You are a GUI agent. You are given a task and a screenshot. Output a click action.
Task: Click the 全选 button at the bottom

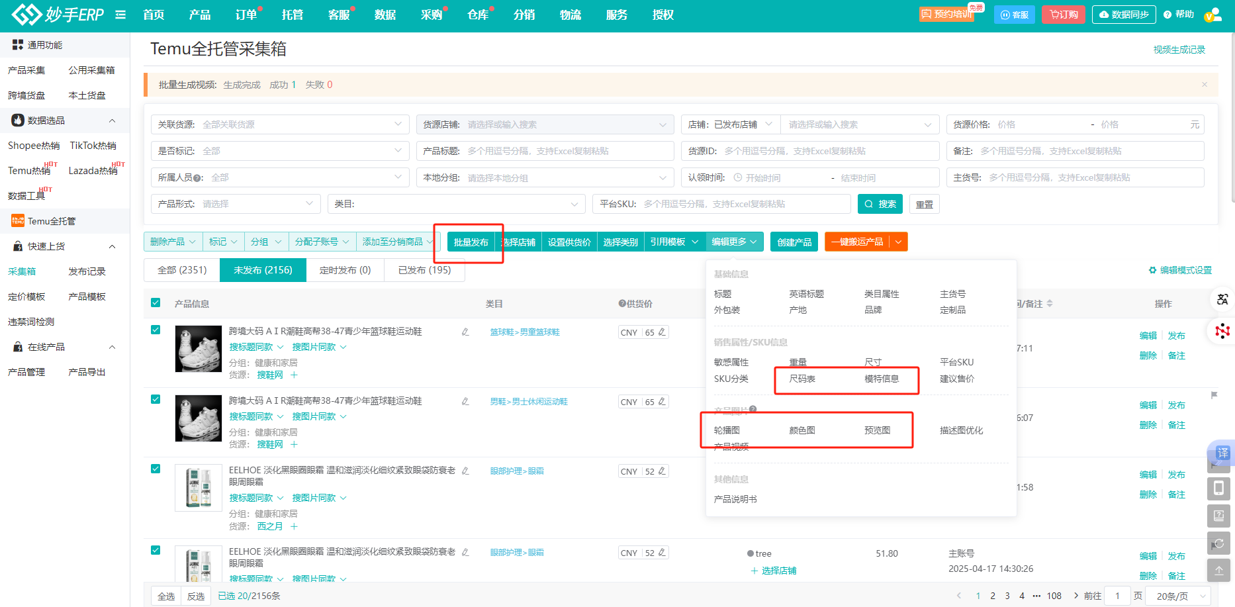(166, 596)
